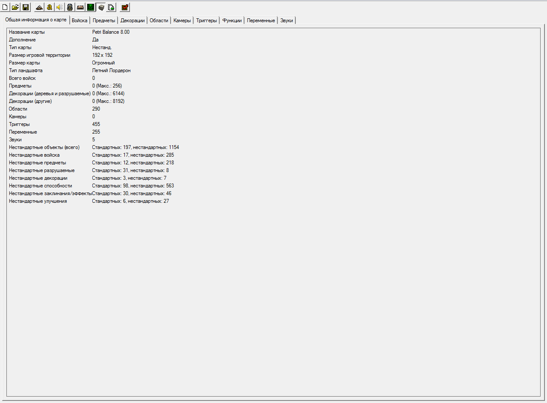Click the Предметы value 0 (Макс.: 256)
The width and height of the screenshot is (547, 403).
click(x=107, y=86)
